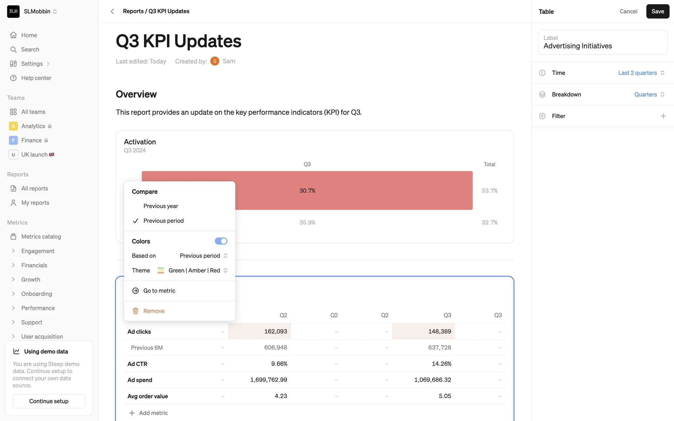Image resolution: width=674 pixels, height=421 pixels.
Task: Open Help center question-mark icon
Action: (x=13, y=78)
